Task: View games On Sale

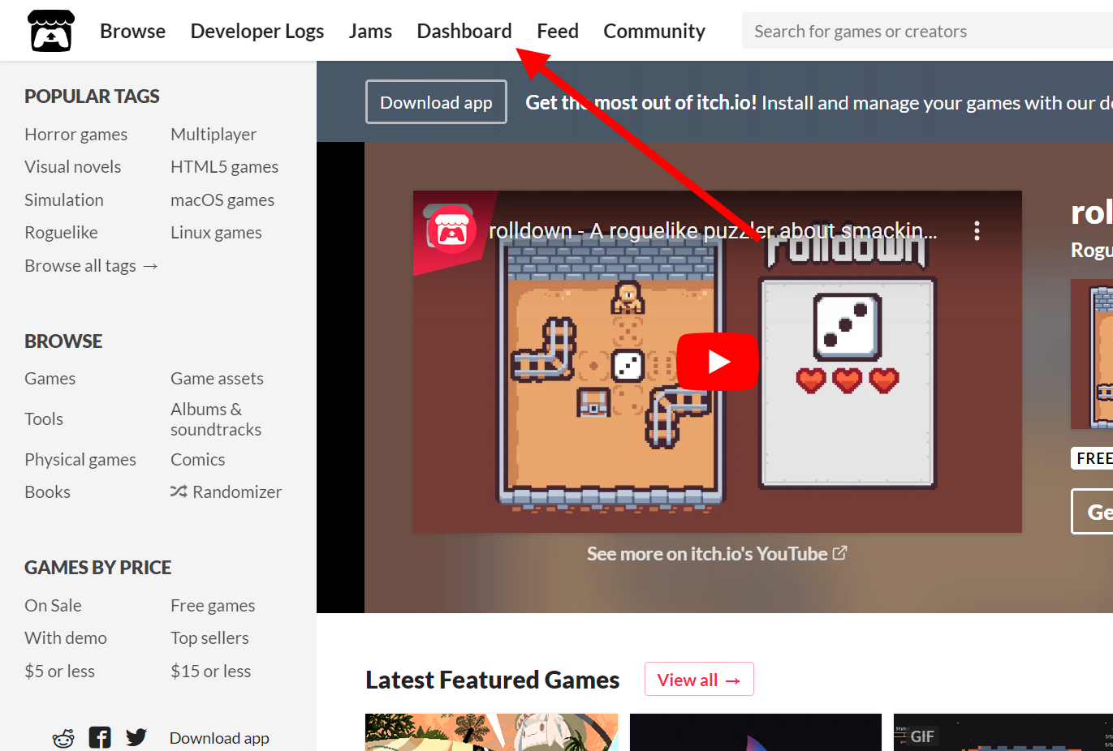Action: (53, 606)
